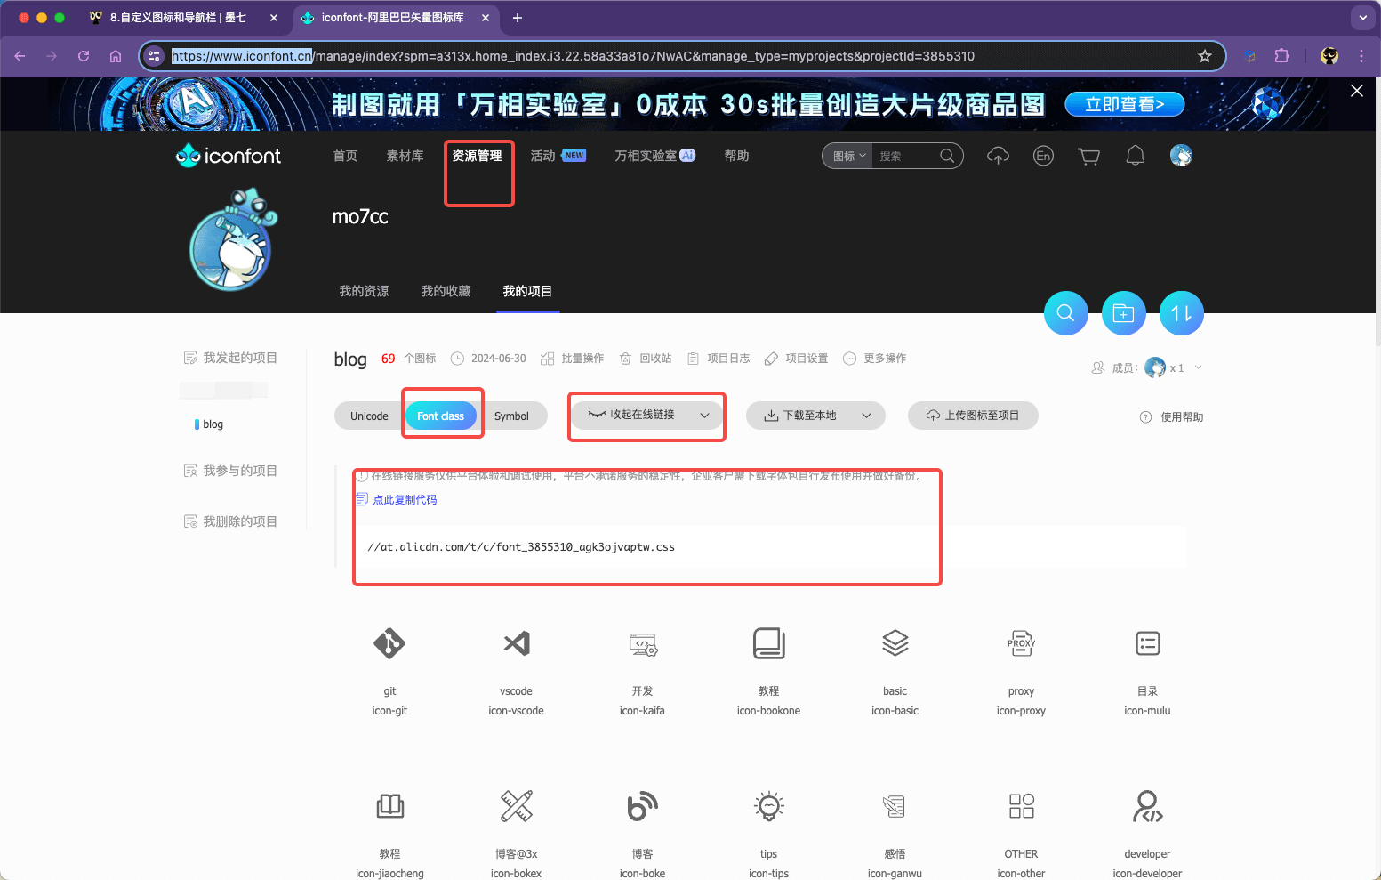Select the icon-jiaocheng open book icon
This screenshot has height=880, width=1381.
389,806
